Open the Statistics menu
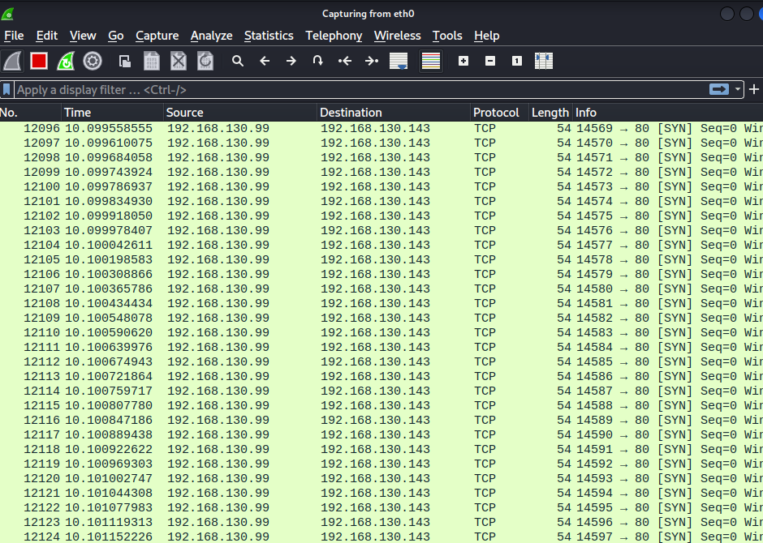This screenshot has width=763, height=543. 269,36
